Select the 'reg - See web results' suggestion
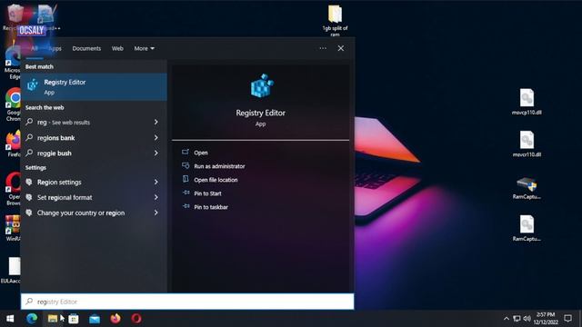Screen dimensions: 582x327 [x=94, y=122]
